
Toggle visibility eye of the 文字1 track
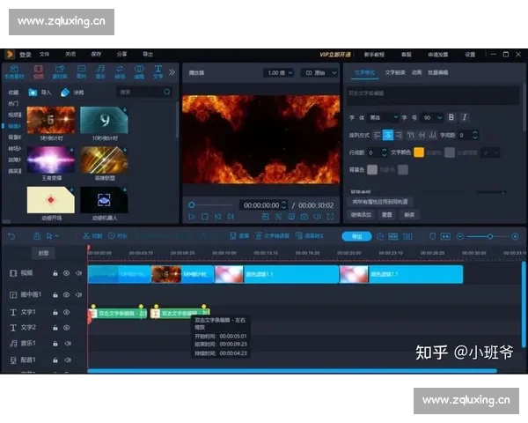pos(66,312)
